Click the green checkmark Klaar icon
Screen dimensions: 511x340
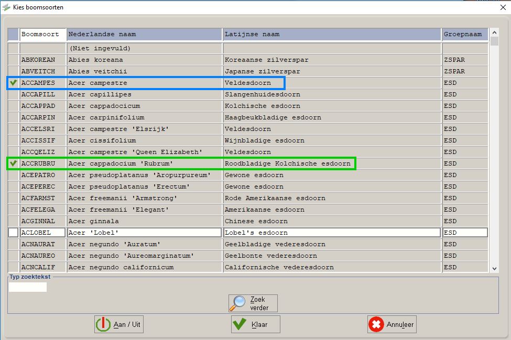click(240, 324)
